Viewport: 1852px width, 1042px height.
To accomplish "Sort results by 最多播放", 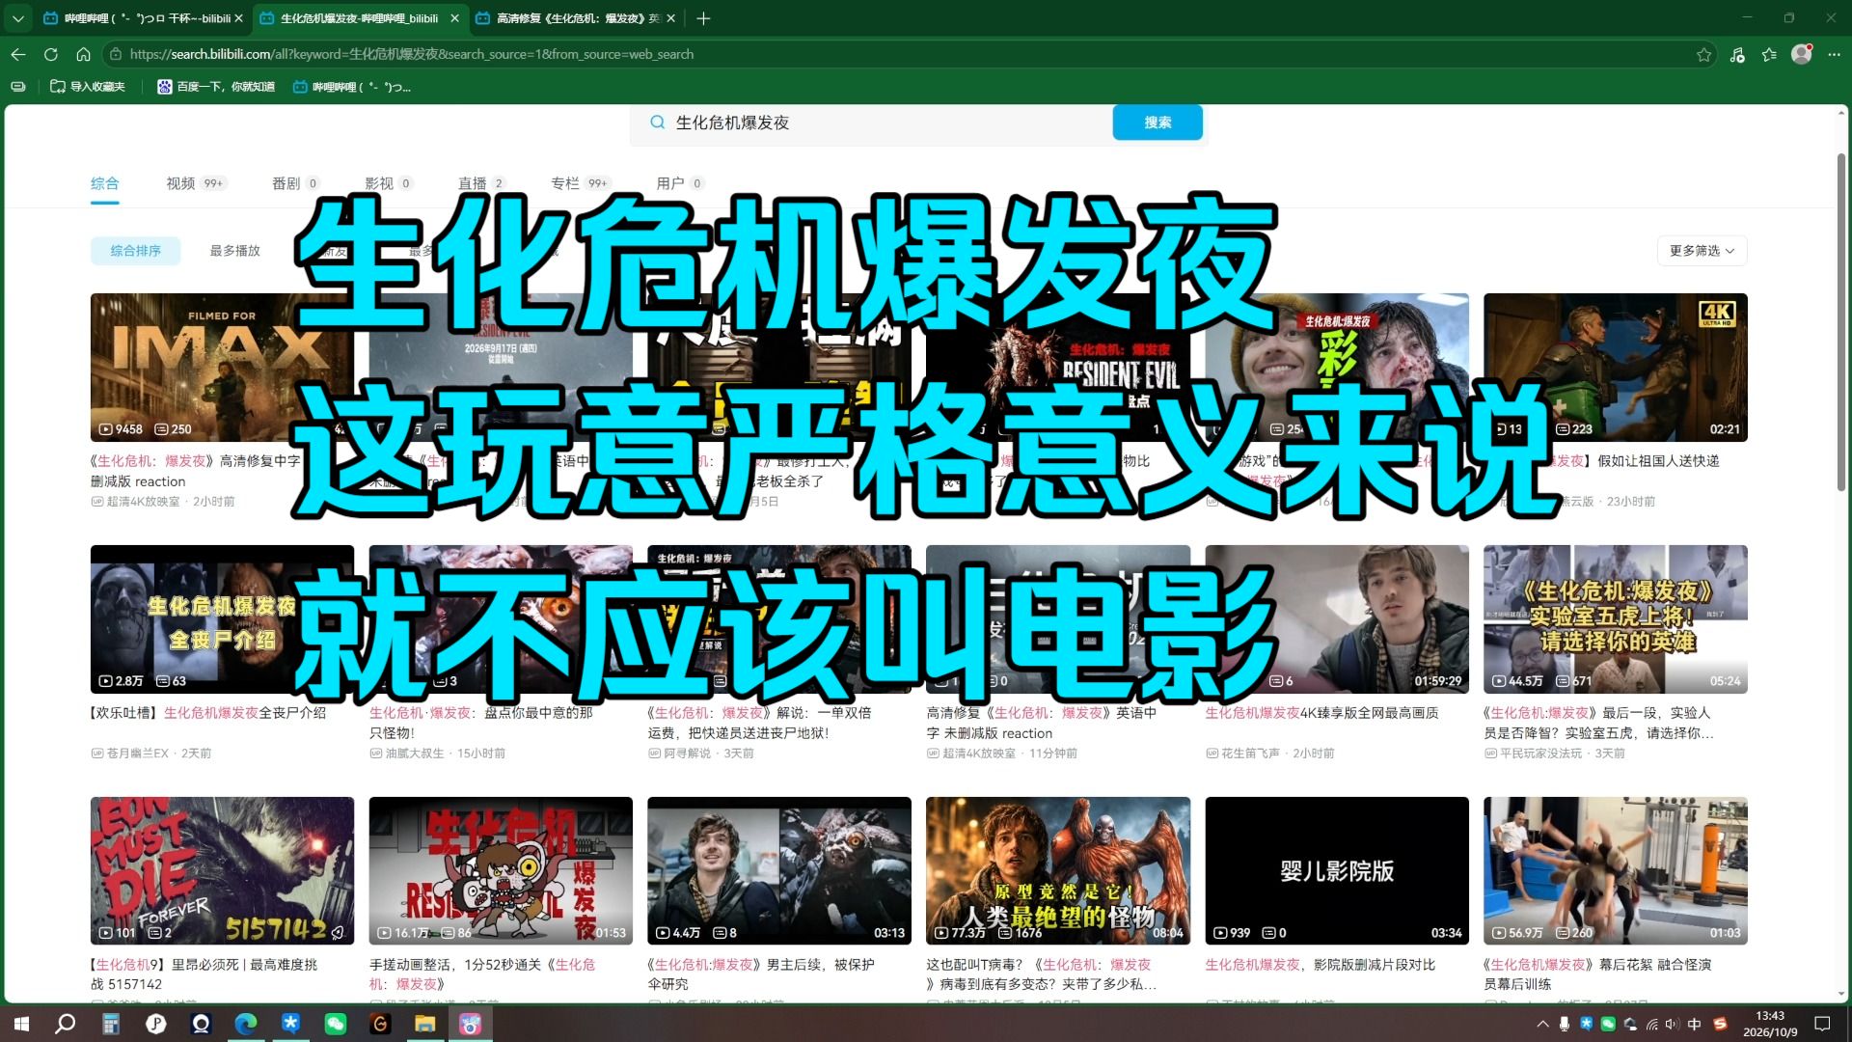I will pyautogui.click(x=235, y=251).
